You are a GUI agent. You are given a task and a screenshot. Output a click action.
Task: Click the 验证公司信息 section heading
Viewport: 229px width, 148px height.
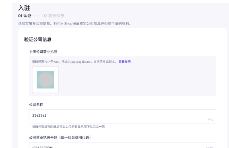(x=38, y=39)
